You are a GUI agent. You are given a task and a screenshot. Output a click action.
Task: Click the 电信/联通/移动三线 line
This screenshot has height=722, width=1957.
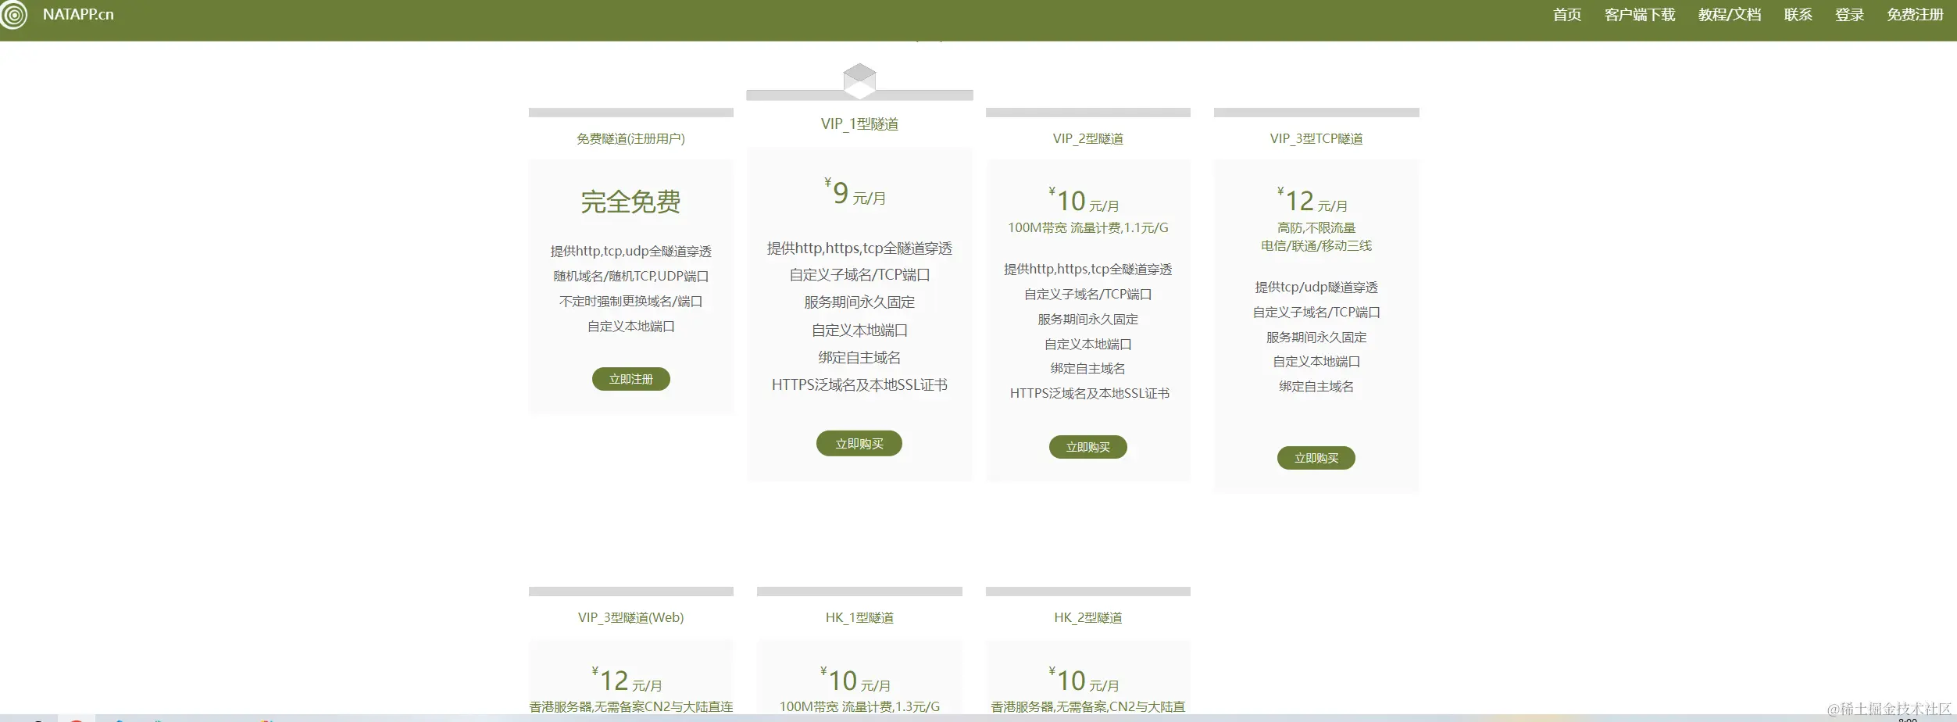click(1316, 245)
